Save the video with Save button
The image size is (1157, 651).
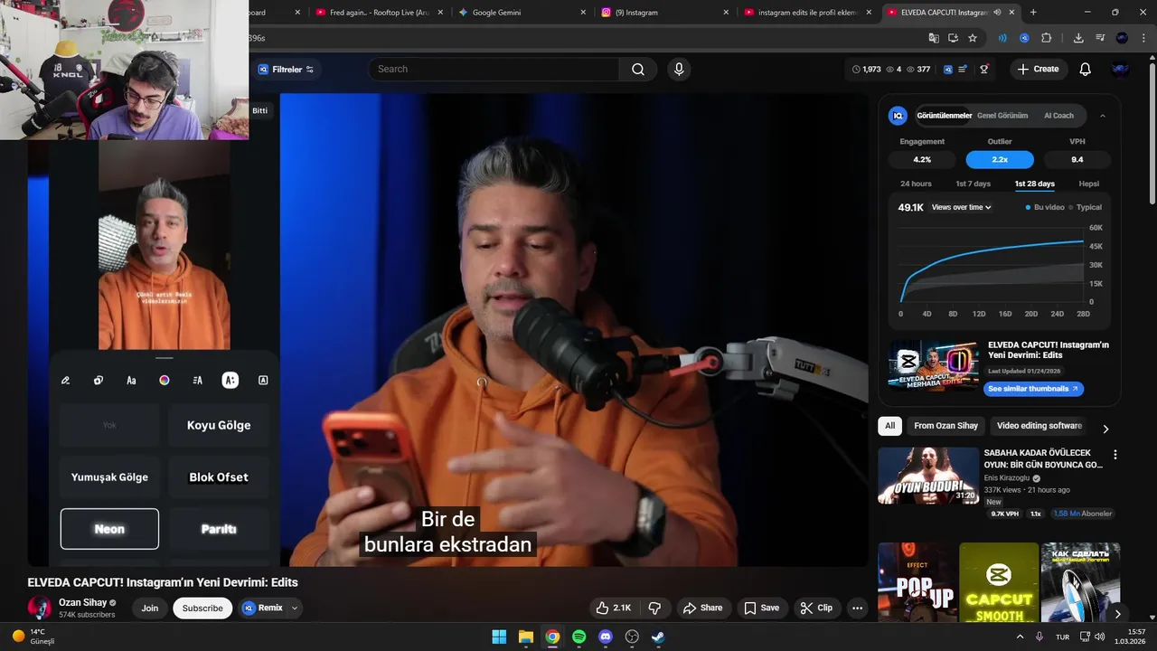(x=761, y=608)
